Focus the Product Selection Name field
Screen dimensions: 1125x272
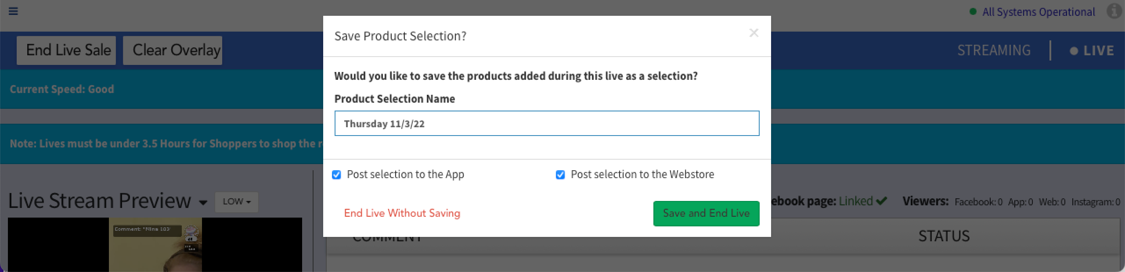click(547, 124)
